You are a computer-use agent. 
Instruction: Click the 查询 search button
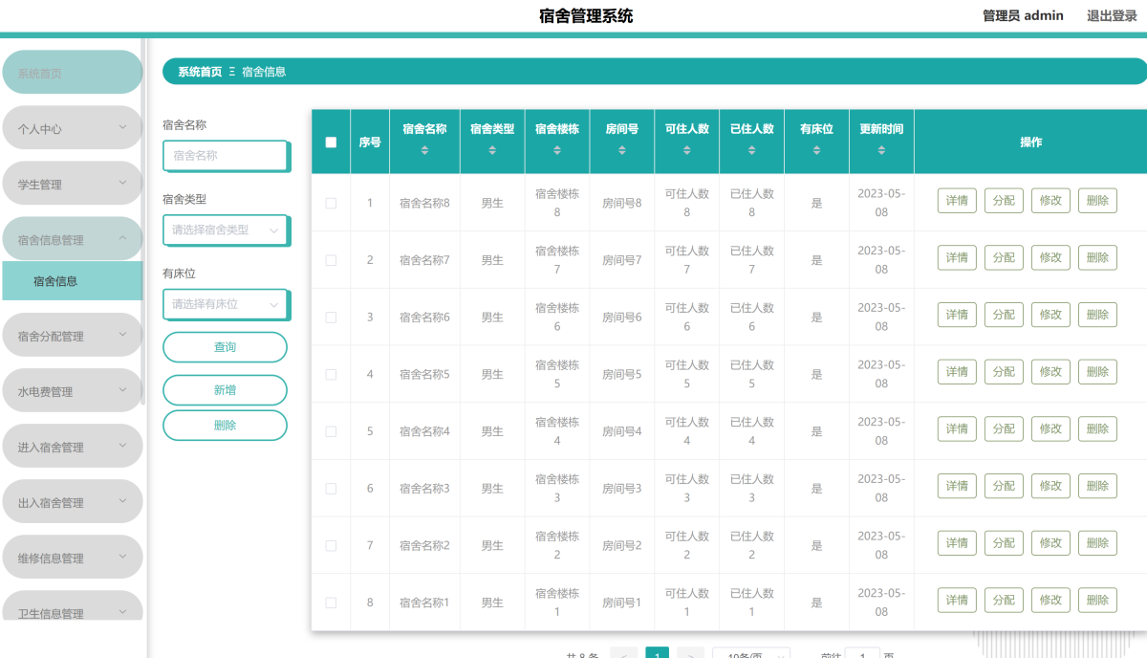[x=225, y=347]
